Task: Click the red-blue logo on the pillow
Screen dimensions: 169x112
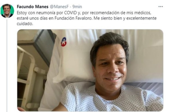Action: 64,42
